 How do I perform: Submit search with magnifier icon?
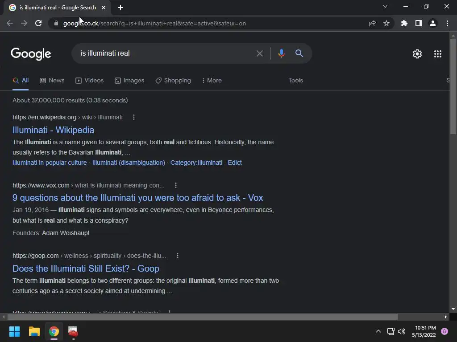pos(299,53)
